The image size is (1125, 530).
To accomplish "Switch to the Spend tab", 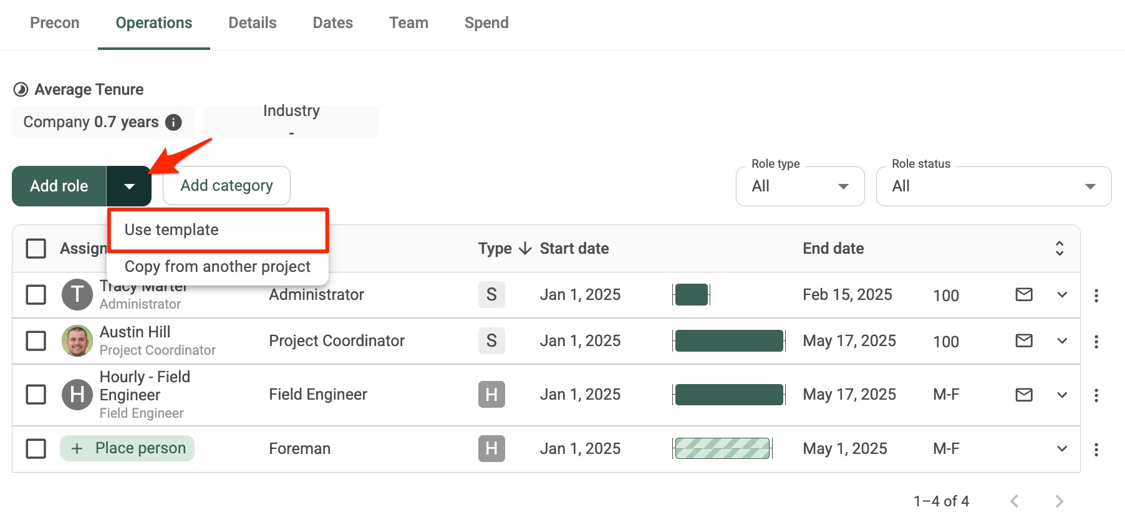I will (486, 23).
